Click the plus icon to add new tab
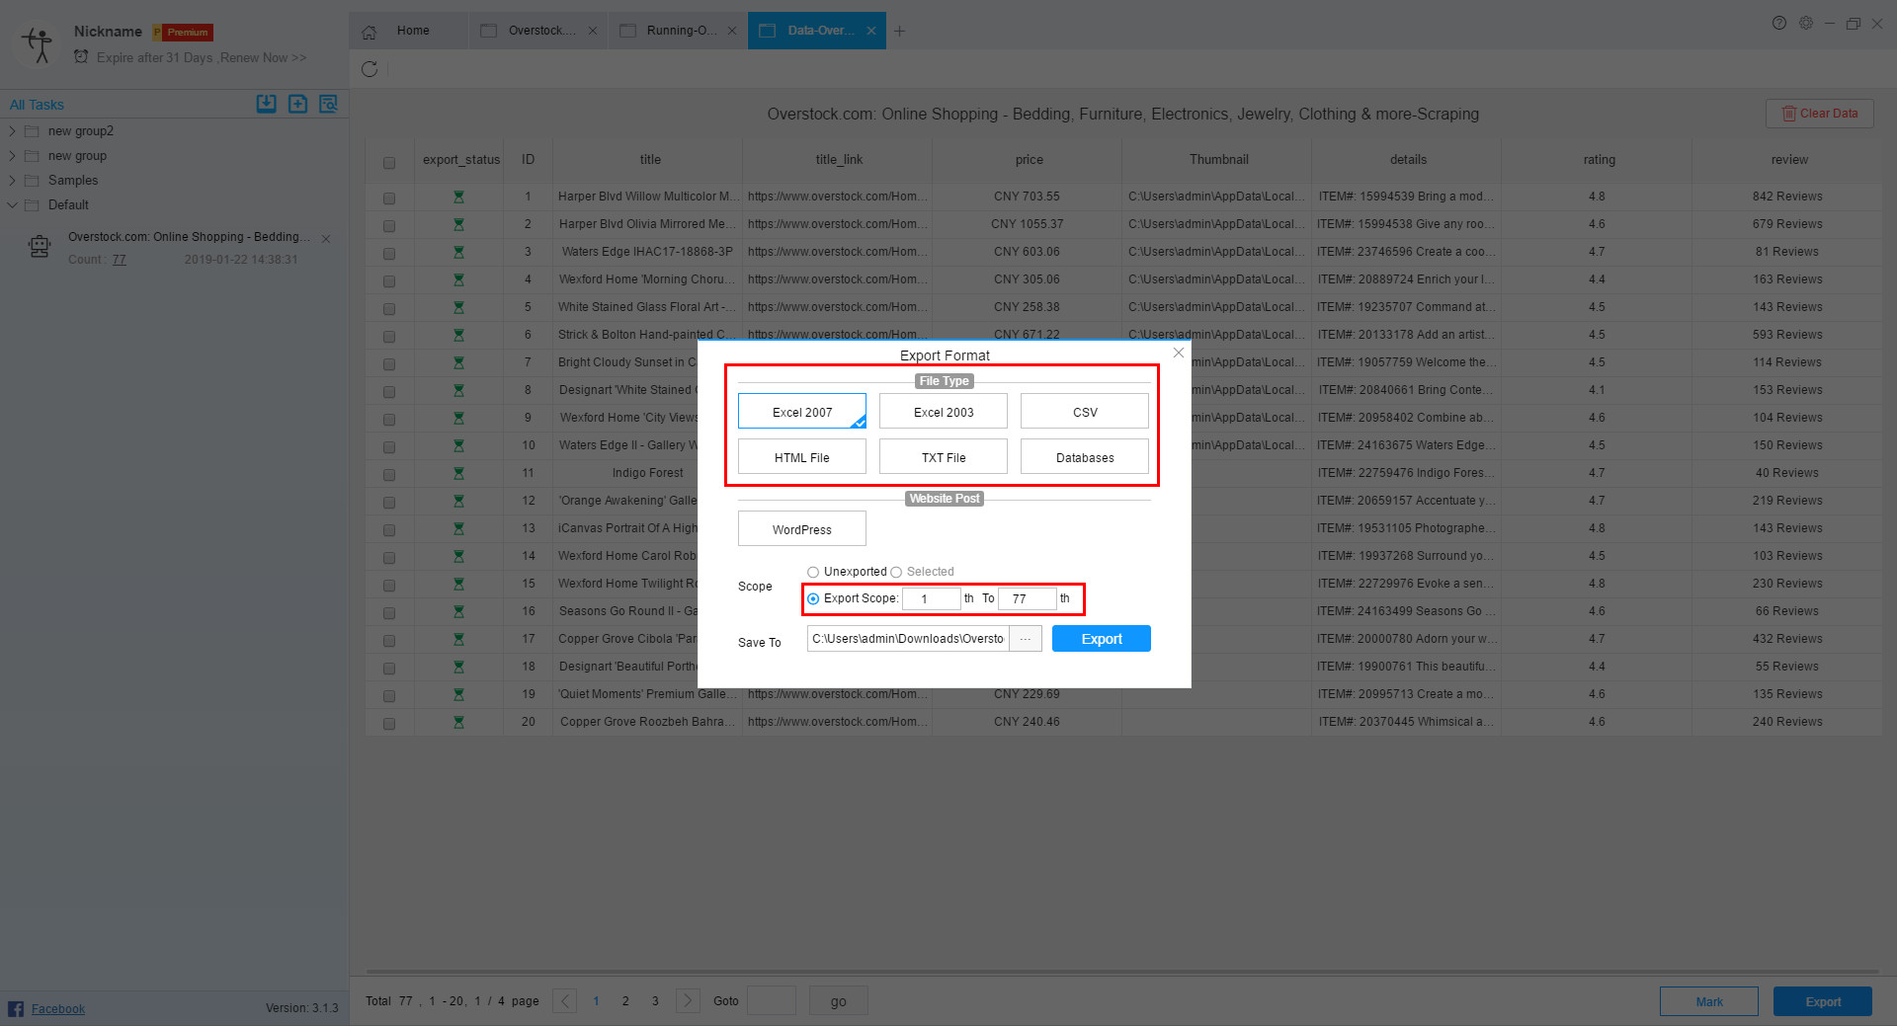This screenshot has width=1897, height=1026. click(x=899, y=31)
